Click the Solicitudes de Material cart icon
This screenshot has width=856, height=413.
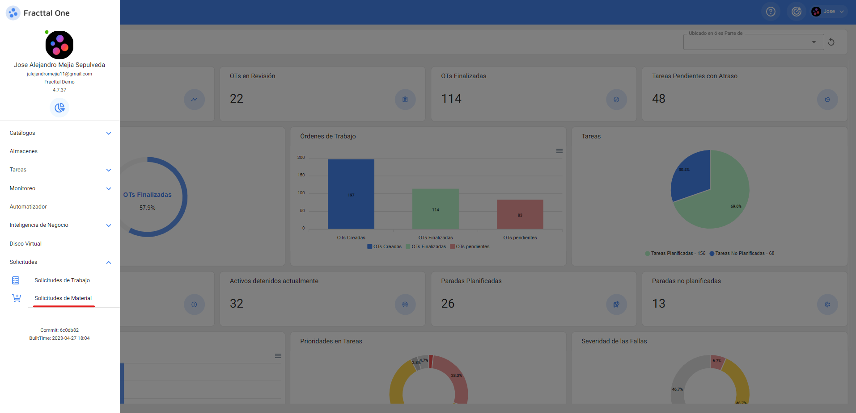click(17, 298)
